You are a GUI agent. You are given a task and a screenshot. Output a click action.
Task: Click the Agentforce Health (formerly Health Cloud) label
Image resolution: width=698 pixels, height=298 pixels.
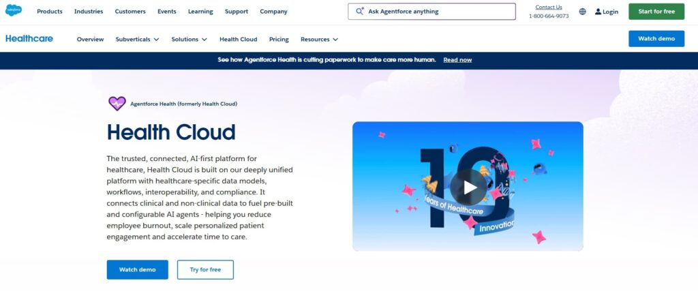(183, 104)
